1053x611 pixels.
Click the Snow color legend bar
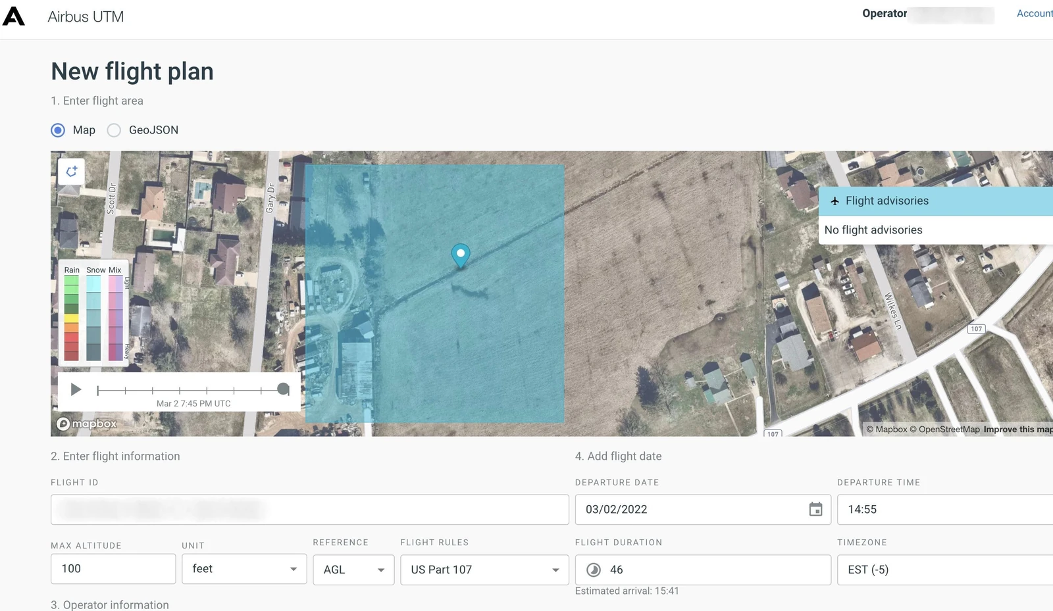point(93,318)
